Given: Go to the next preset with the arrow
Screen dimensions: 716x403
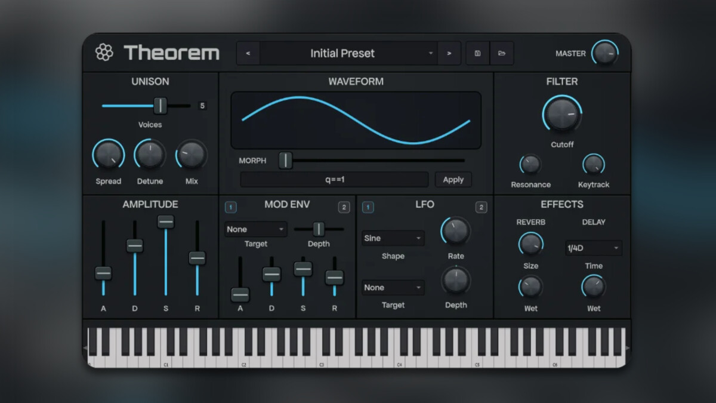Looking at the screenshot, I should [x=449, y=53].
